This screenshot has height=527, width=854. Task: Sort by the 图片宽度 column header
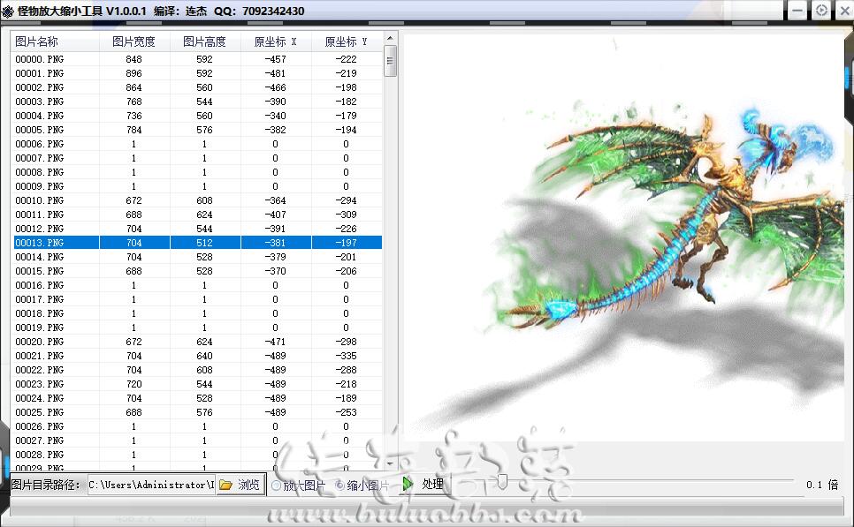click(134, 41)
